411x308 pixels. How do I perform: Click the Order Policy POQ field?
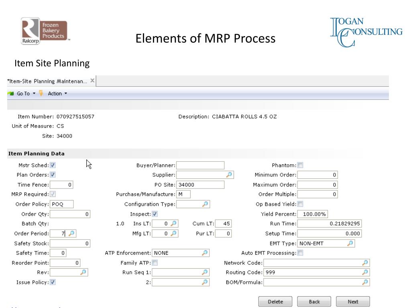[x=62, y=204]
